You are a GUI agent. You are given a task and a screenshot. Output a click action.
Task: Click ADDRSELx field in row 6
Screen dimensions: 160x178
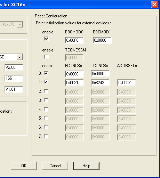point(127,128)
